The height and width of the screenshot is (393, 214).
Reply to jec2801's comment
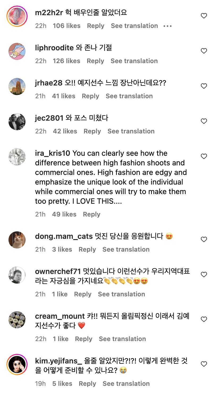(92, 131)
